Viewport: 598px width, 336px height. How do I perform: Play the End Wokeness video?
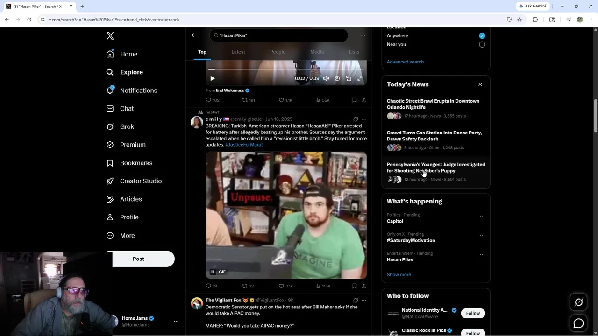click(213, 78)
